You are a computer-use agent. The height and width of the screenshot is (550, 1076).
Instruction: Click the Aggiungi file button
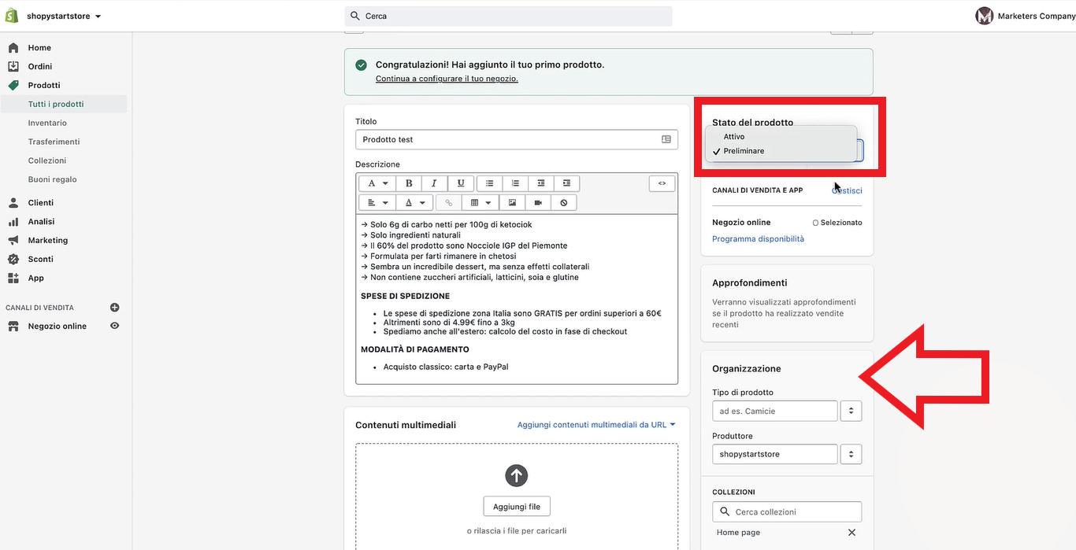pos(517,507)
